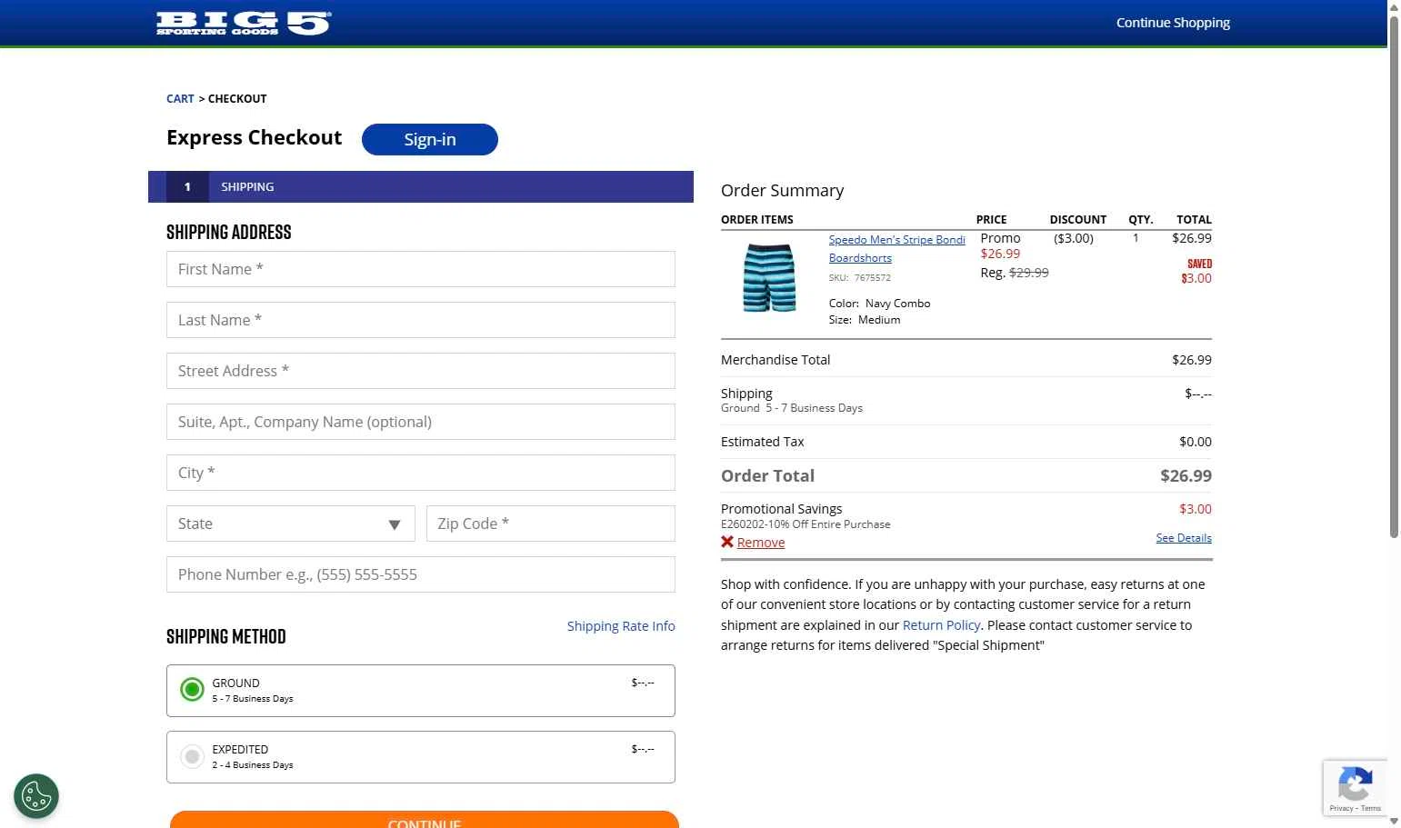The height and width of the screenshot is (828, 1401).
Task: Focus the Last Name field
Action: coord(421,320)
